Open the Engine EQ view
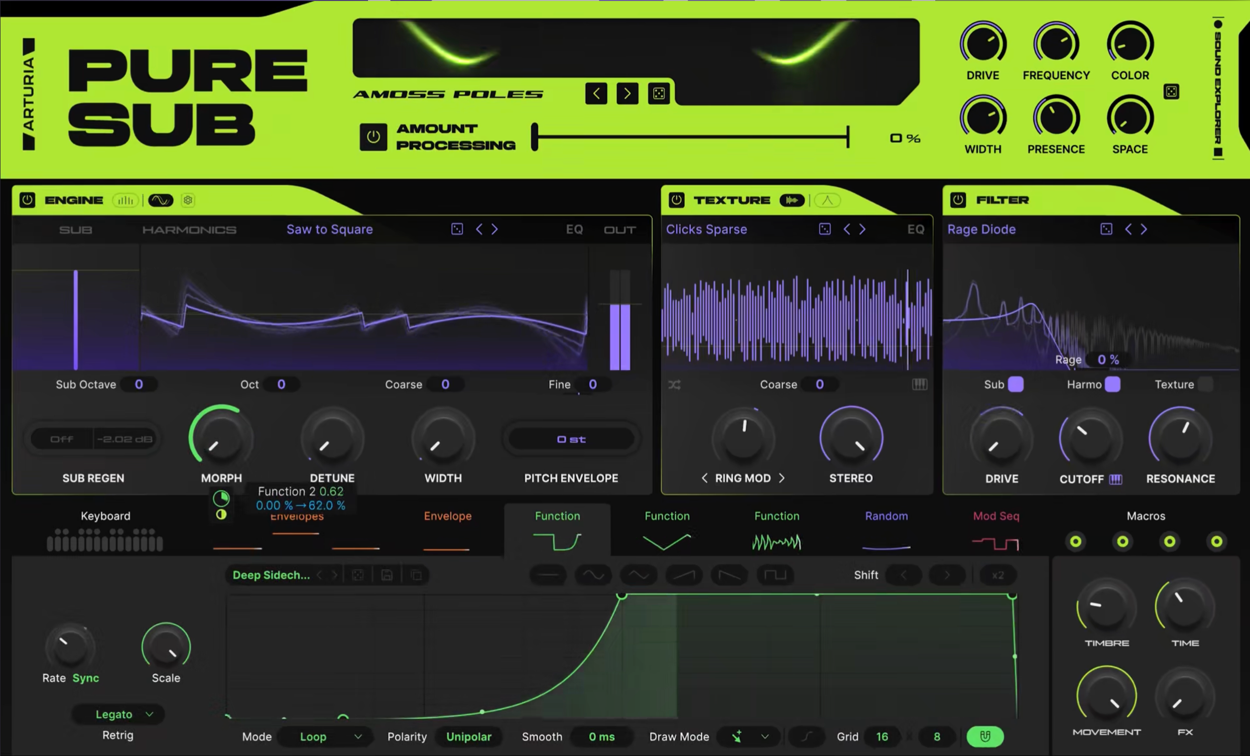Viewport: 1250px width, 756px height. [x=574, y=230]
